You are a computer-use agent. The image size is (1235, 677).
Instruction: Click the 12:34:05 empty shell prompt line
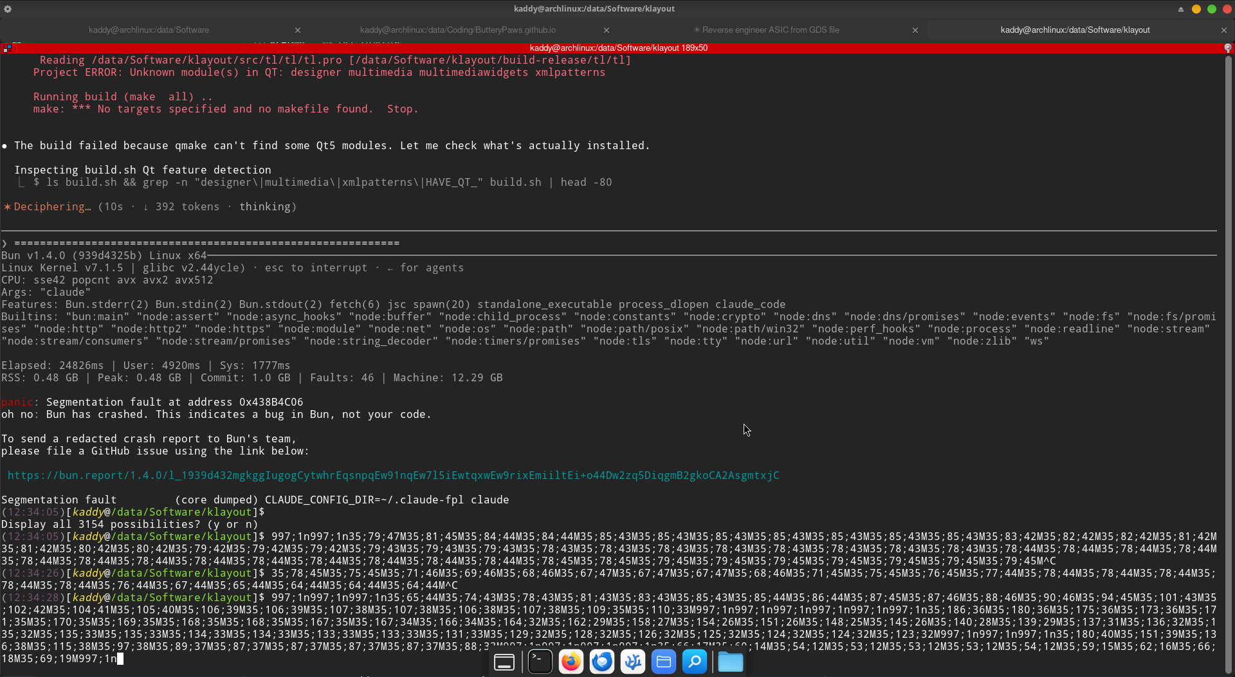coord(133,512)
